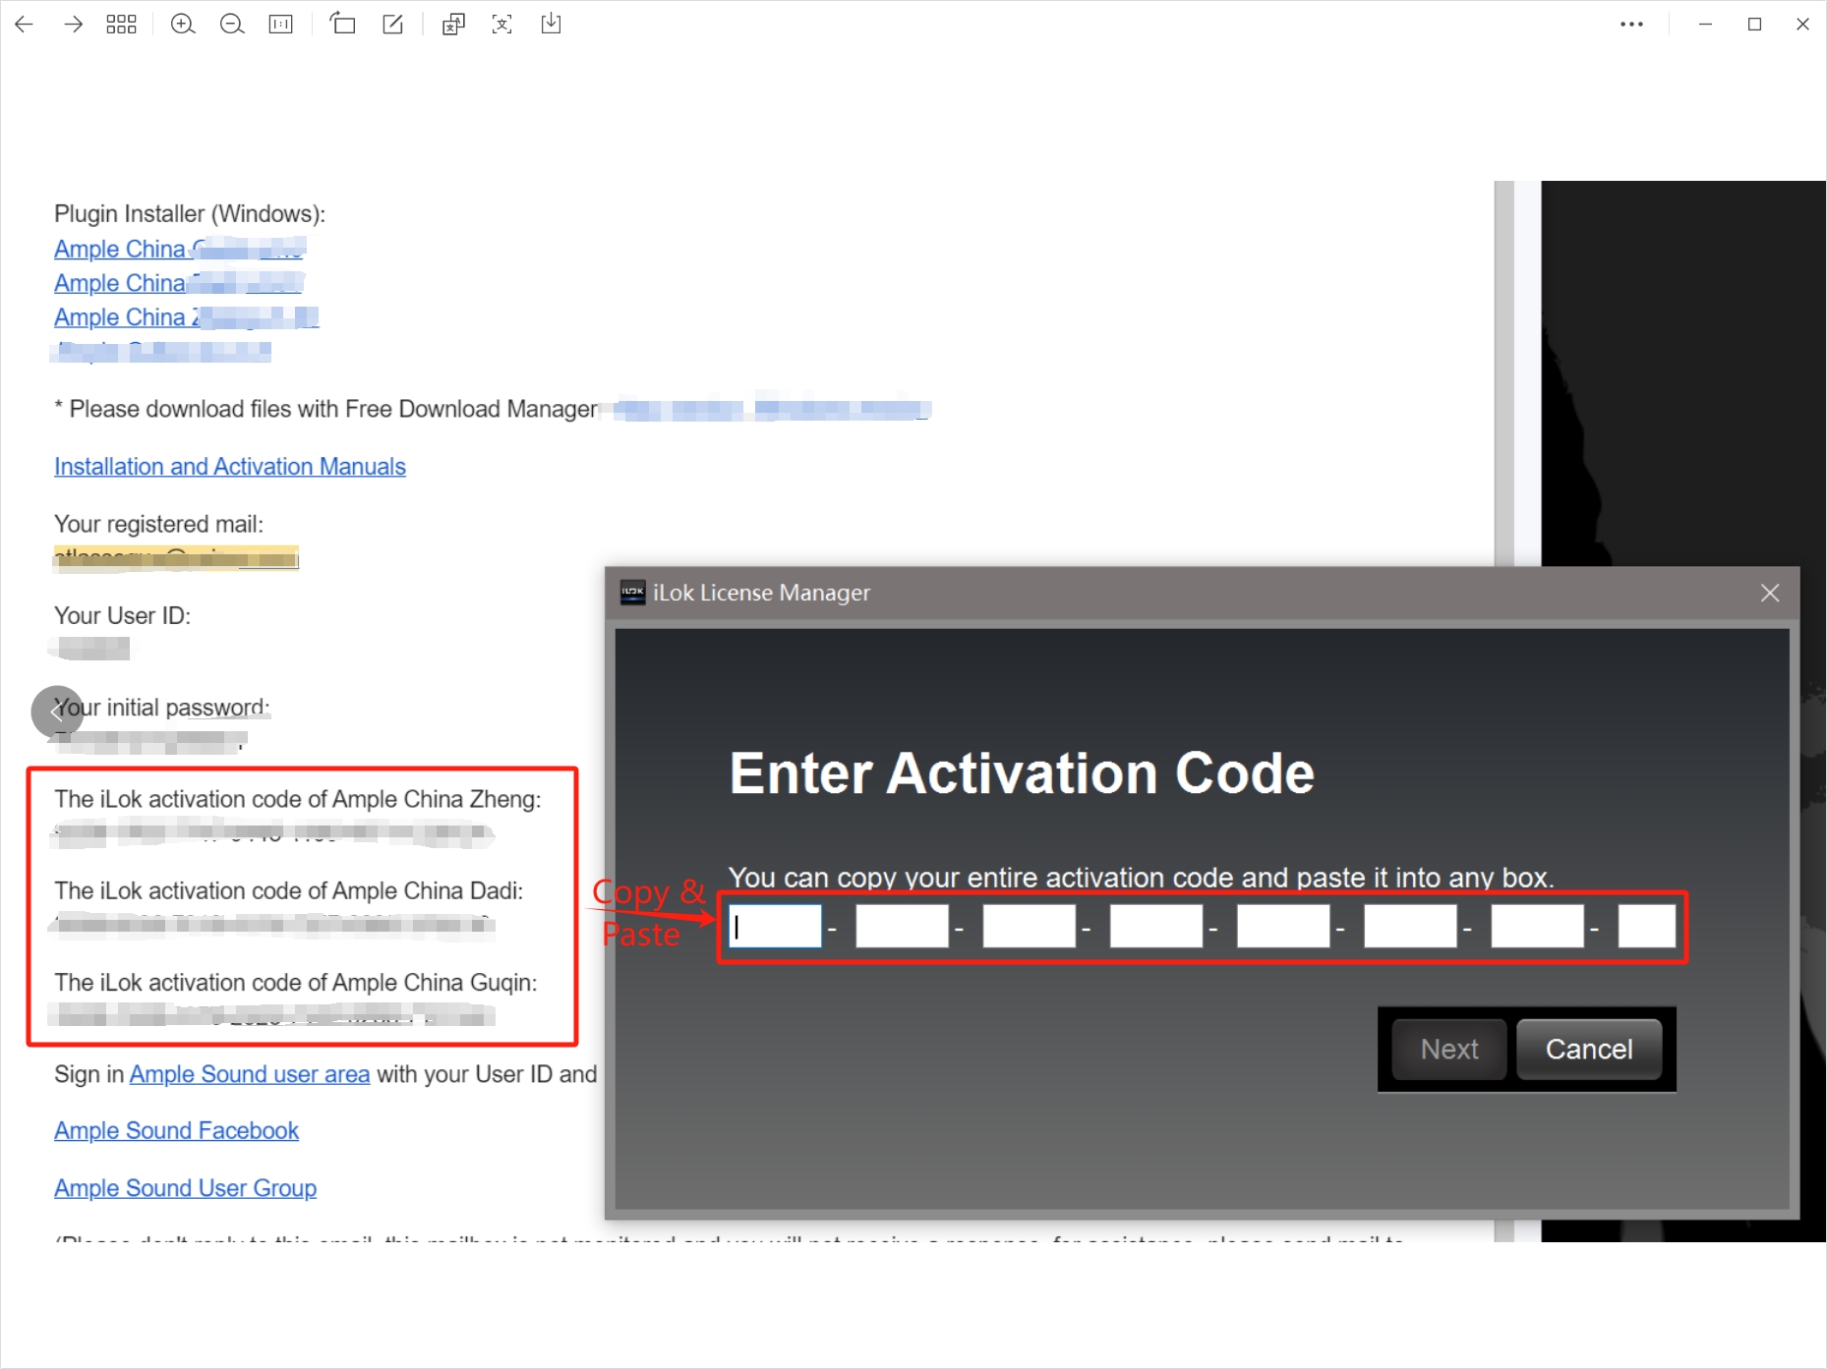Click the seventh activation code box
This screenshot has width=1827, height=1369.
point(1538,927)
